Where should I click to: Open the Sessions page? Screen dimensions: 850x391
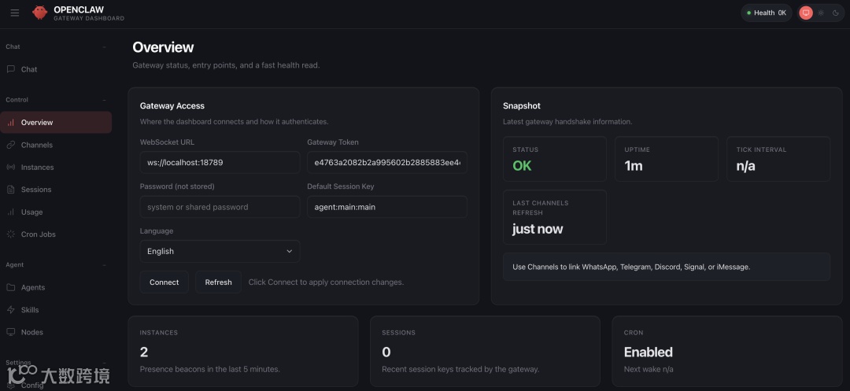tap(35, 190)
